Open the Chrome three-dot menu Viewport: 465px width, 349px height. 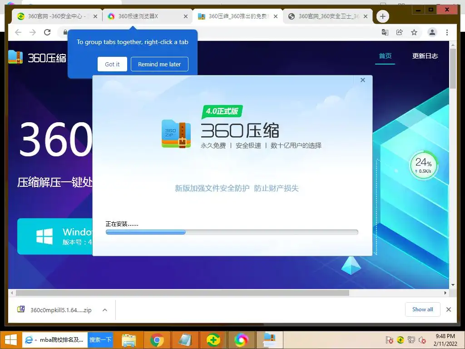pos(447,32)
